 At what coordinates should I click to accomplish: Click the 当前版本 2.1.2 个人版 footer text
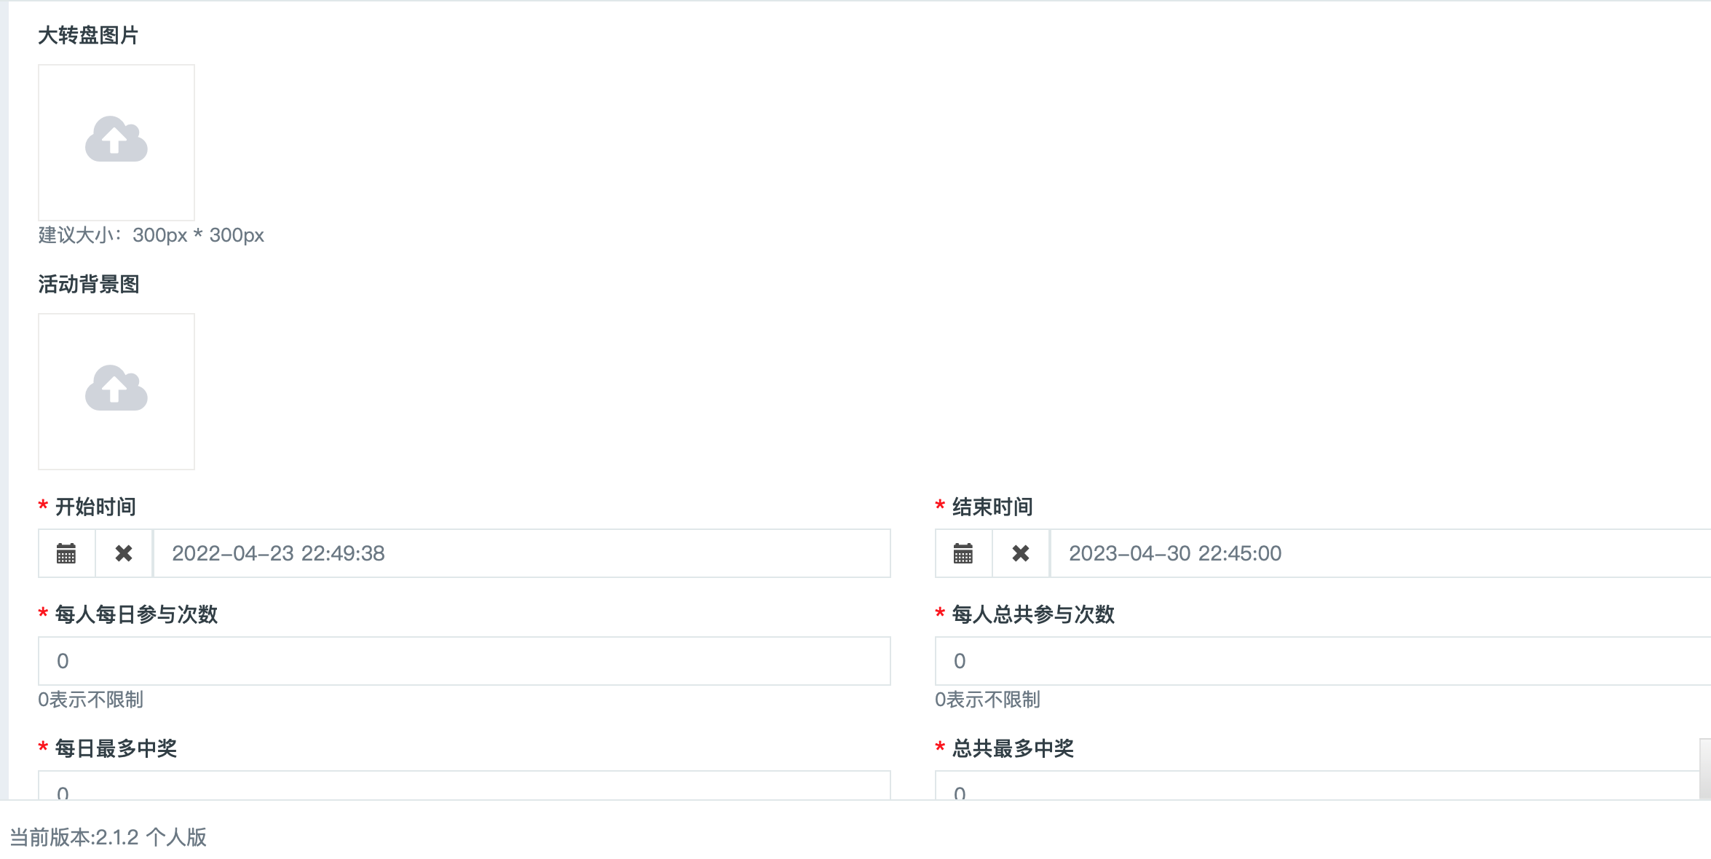coord(108,837)
